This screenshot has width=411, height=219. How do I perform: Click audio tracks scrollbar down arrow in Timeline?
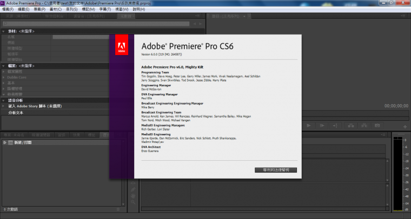387,204
